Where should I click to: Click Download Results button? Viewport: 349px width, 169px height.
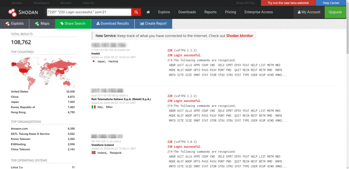pyautogui.click(x=112, y=24)
